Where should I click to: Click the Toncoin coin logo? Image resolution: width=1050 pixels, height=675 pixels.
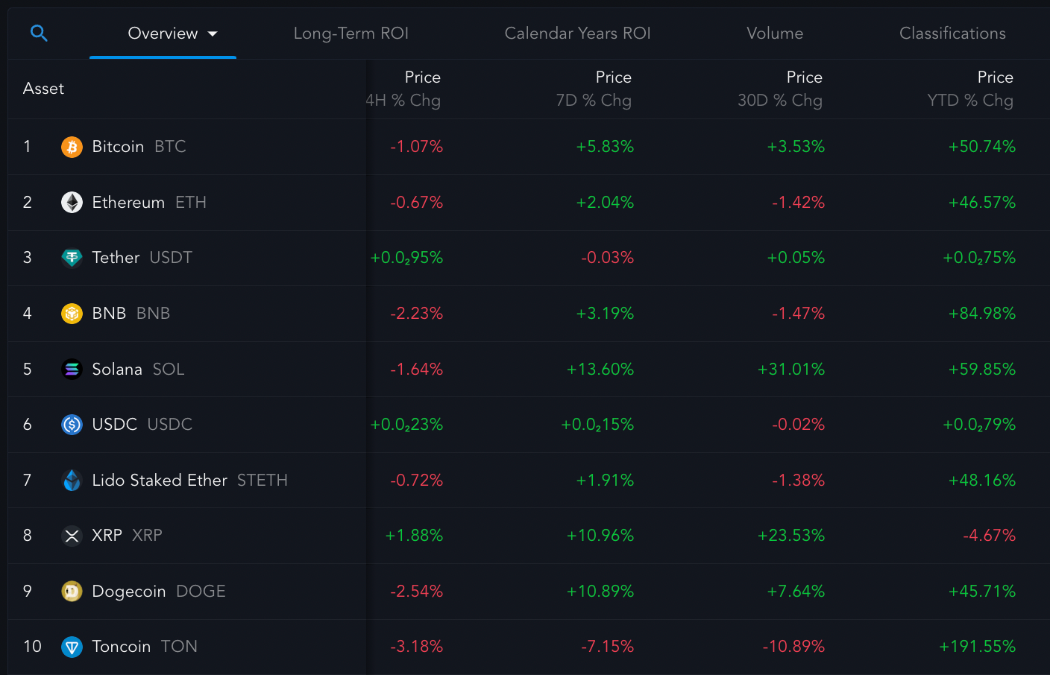point(72,647)
